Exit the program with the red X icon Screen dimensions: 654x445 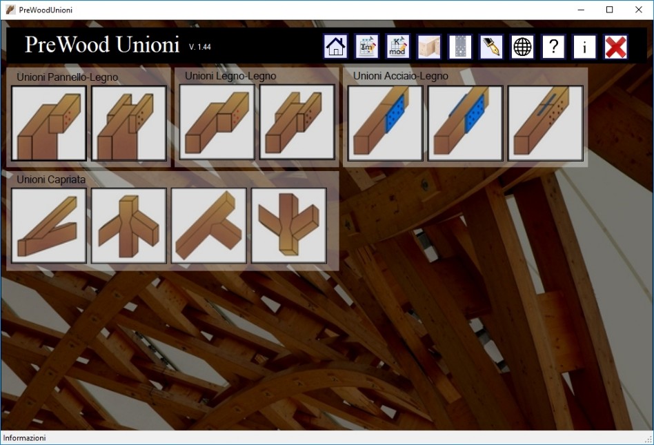pyautogui.click(x=615, y=46)
